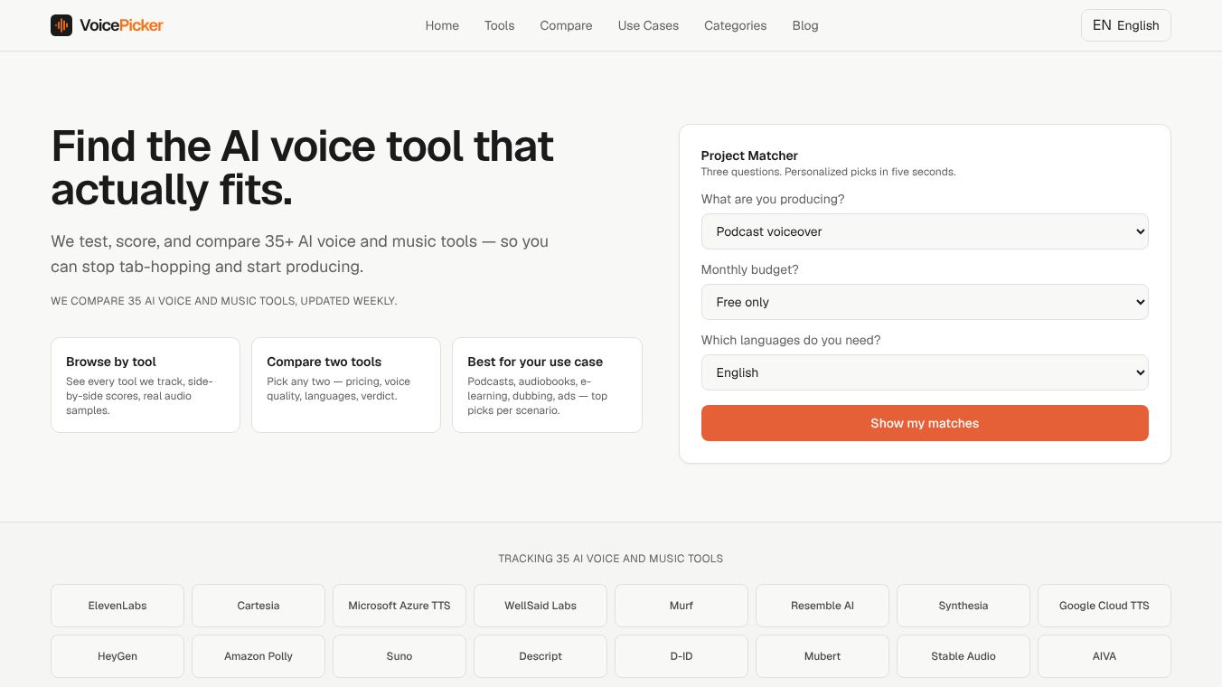The height and width of the screenshot is (687, 1222).
Task: Select the Google Cloud TTS chip
Action: (x=1104, y=606)
